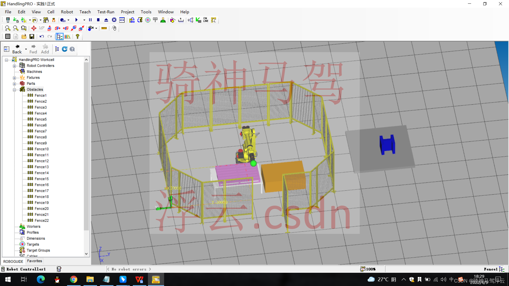Zoom out with the magnifier minus icon
The height and width of the screenshot is (286, 509).
pos(16,28)
